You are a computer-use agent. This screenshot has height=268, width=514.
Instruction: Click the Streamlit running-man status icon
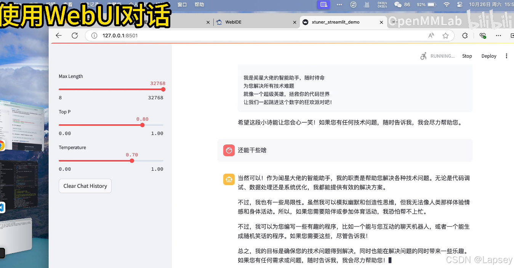coord(423,56)
